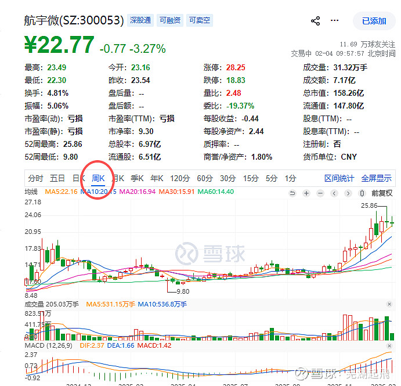Click the 52周最高 25.86 value
This screenshot has height=386, width=401.
pos(73,144)
